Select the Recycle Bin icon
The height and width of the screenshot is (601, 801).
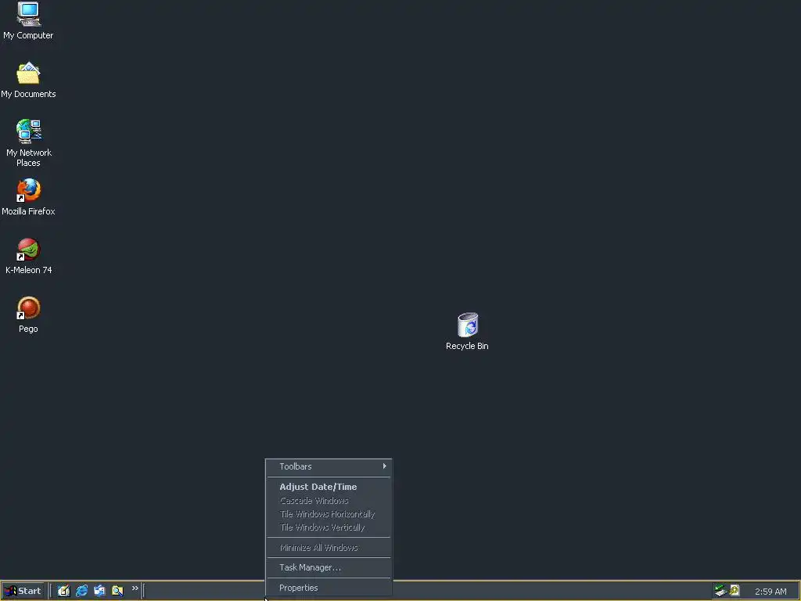click(x=468, y=325)
